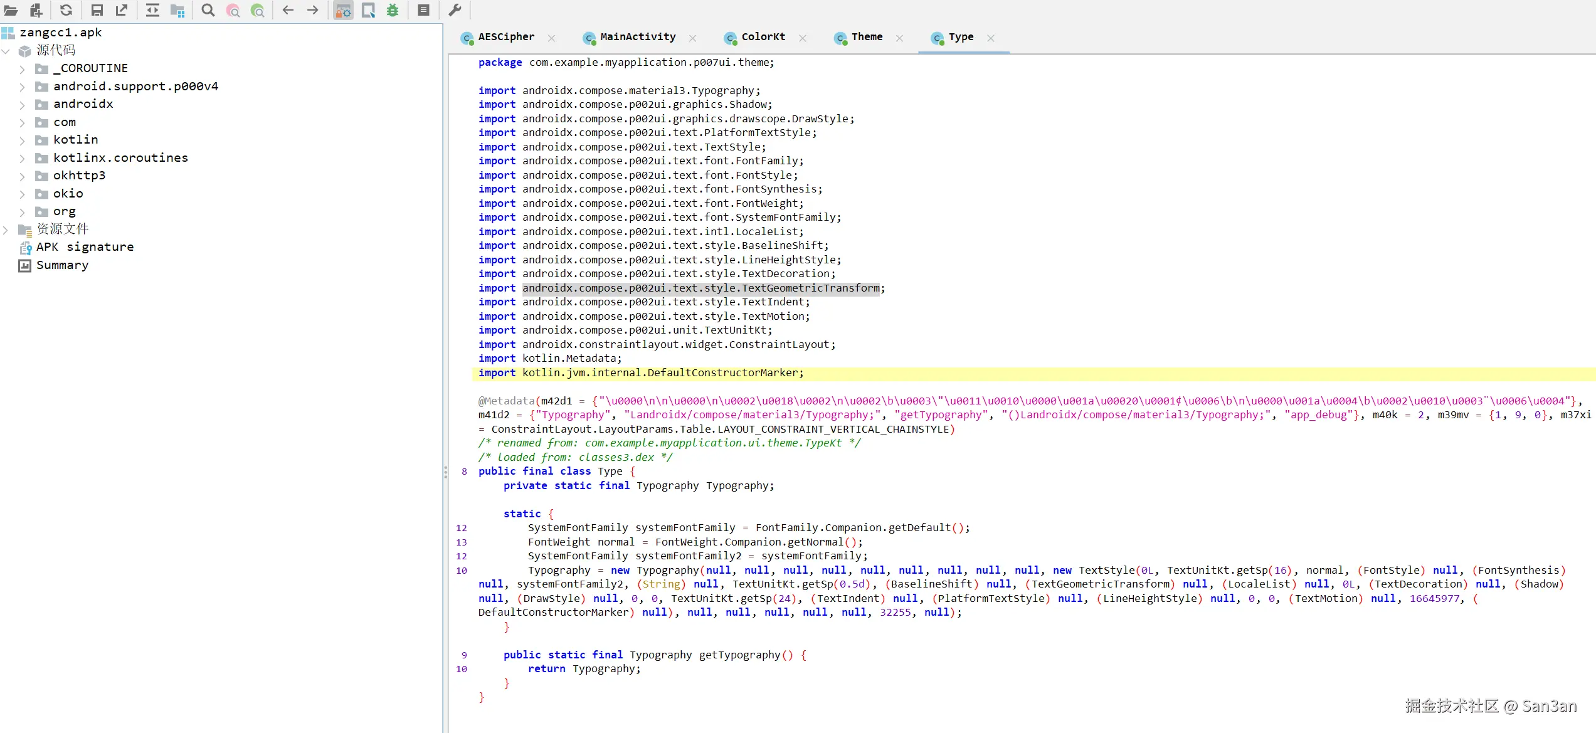Click the green bug debugger icon
1596x733 pixels.
(x=393, y=10)
